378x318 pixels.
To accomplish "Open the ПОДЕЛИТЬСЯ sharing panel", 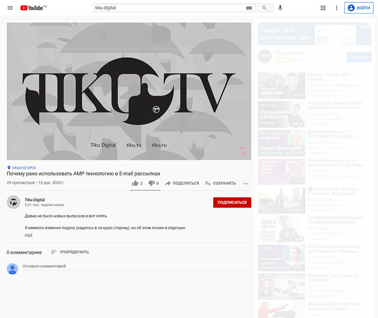I will click(181, 183).
